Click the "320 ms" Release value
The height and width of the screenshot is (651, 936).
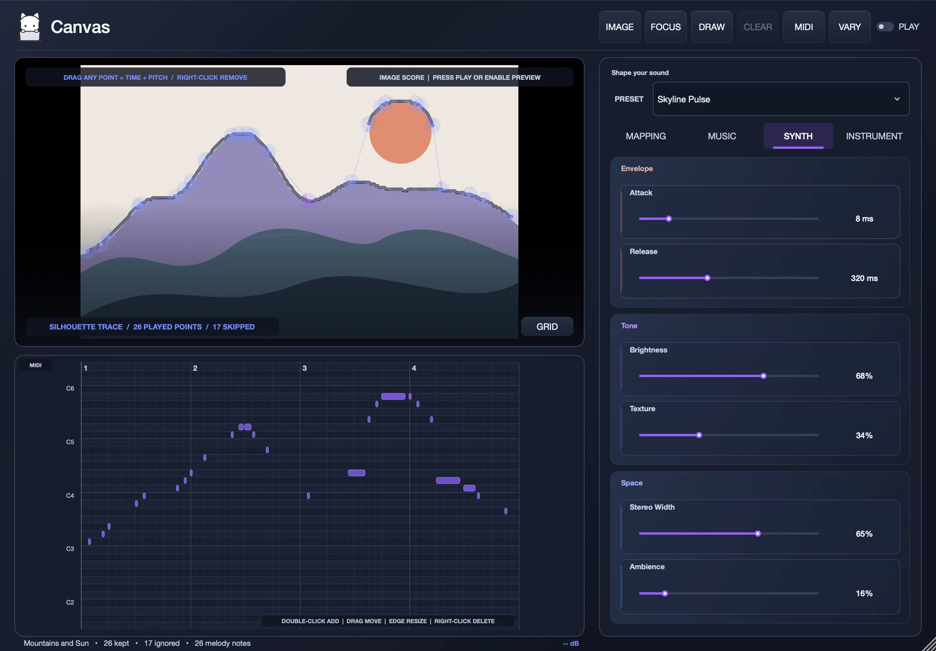tap(864, 278)
